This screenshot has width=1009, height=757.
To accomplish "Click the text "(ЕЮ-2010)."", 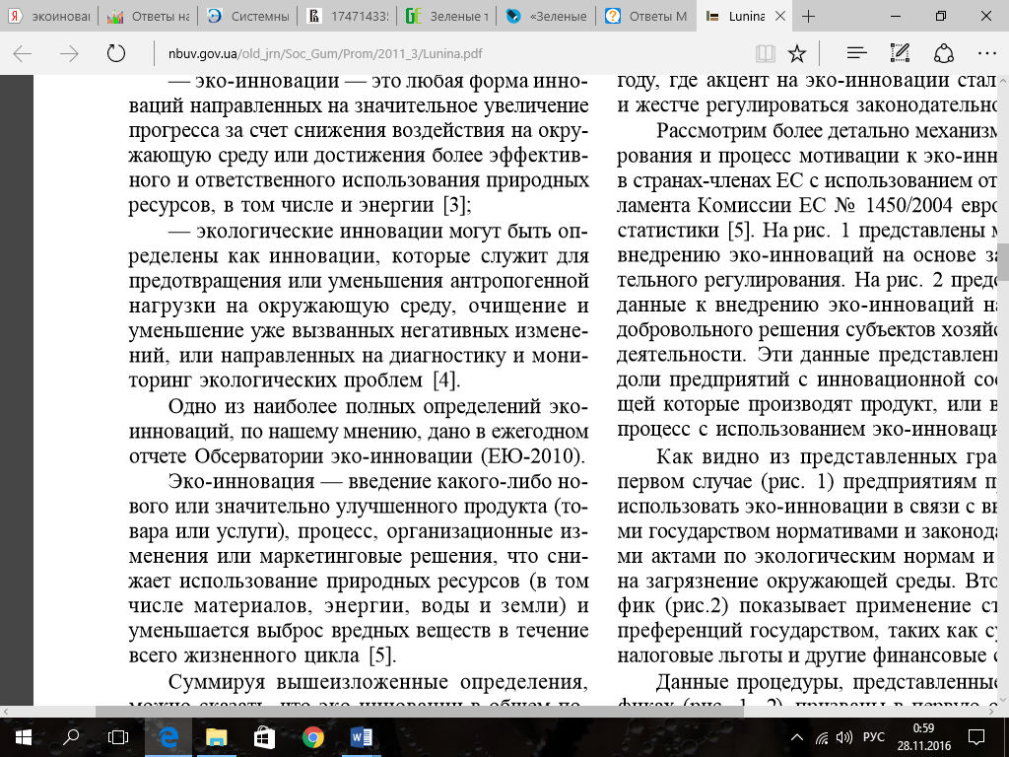I will click(533, 456).
